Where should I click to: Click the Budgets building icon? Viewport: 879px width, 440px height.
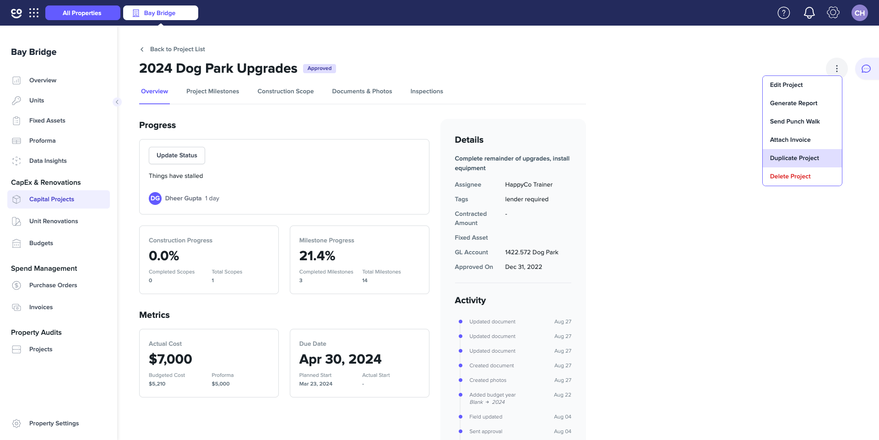coord(16,243)
